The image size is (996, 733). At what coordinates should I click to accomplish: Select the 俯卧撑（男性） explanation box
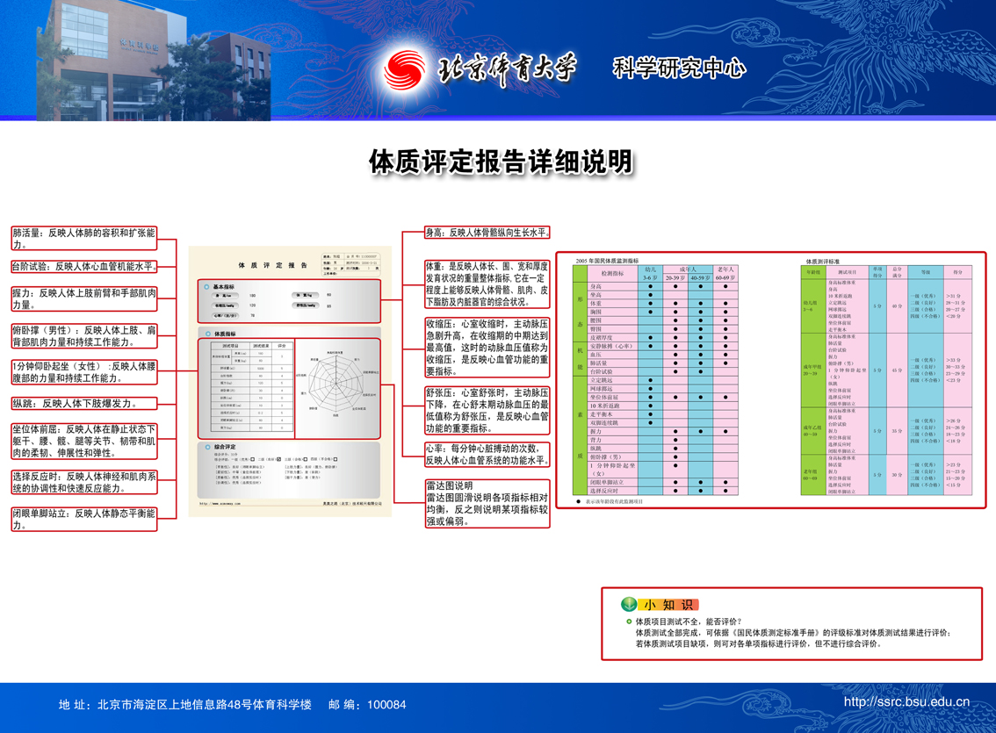(x=83, y=335)
